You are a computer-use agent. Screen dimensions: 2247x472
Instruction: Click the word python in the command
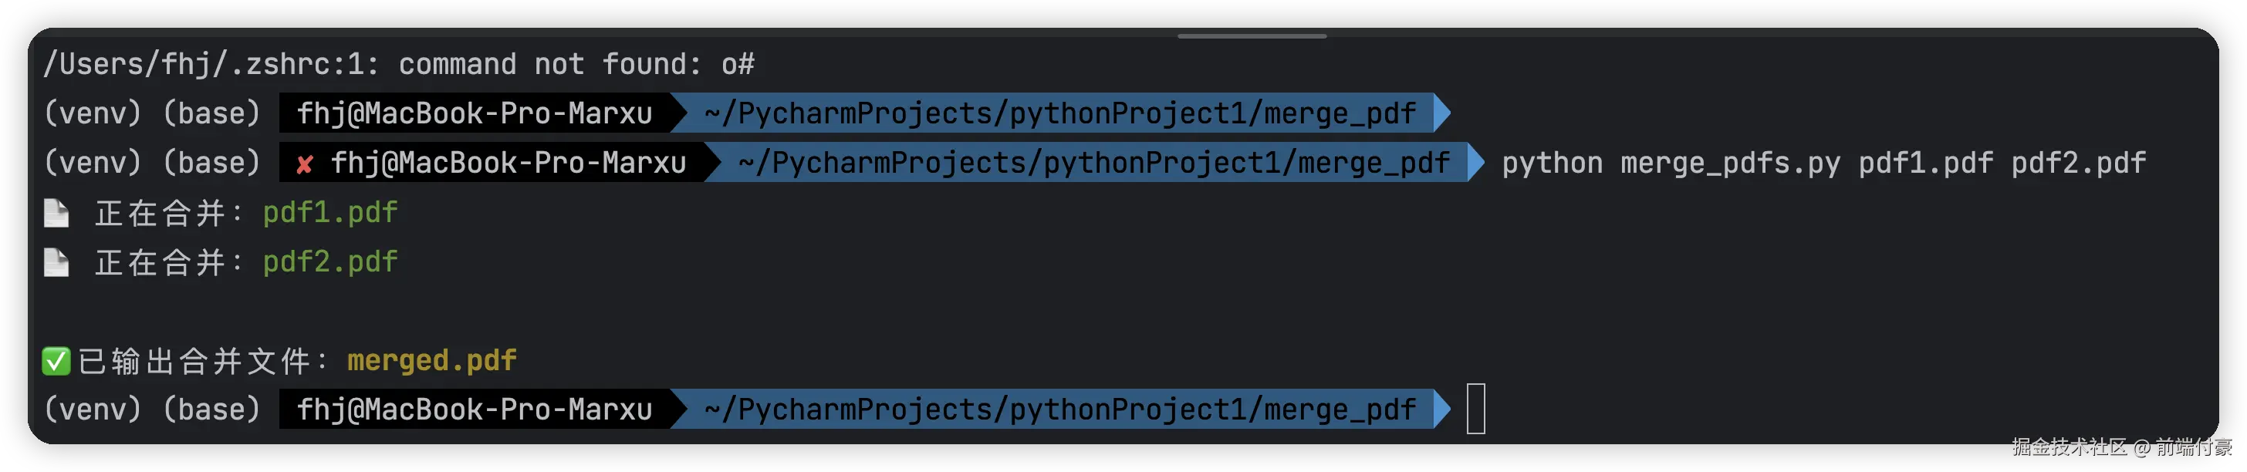pos(1552,164)
